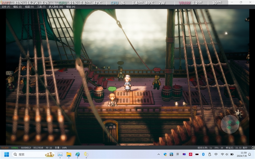Open the Wi-Fi network tray icon

tap(222, 155)
